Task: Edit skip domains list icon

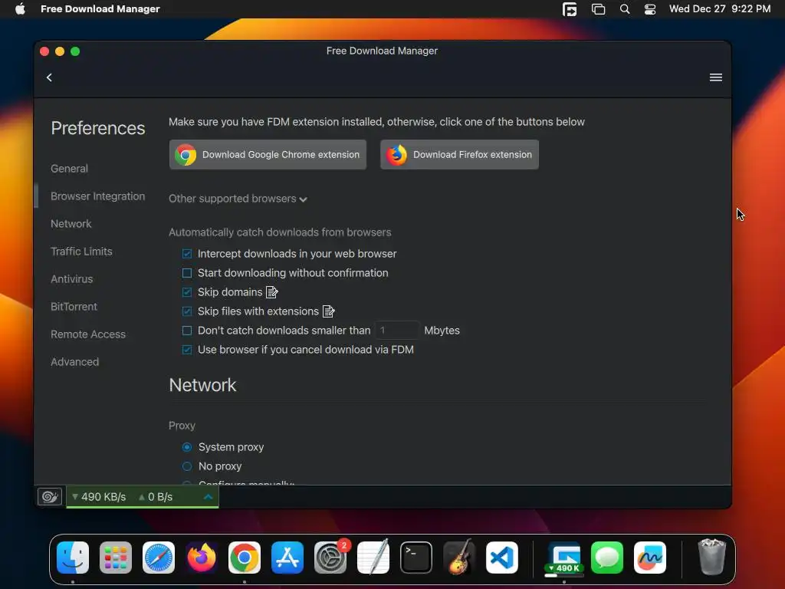Action: pos(272,292)
